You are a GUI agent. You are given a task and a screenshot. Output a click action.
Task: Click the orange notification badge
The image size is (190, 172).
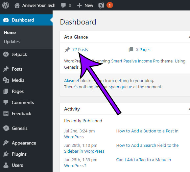(x=110, y=5)
